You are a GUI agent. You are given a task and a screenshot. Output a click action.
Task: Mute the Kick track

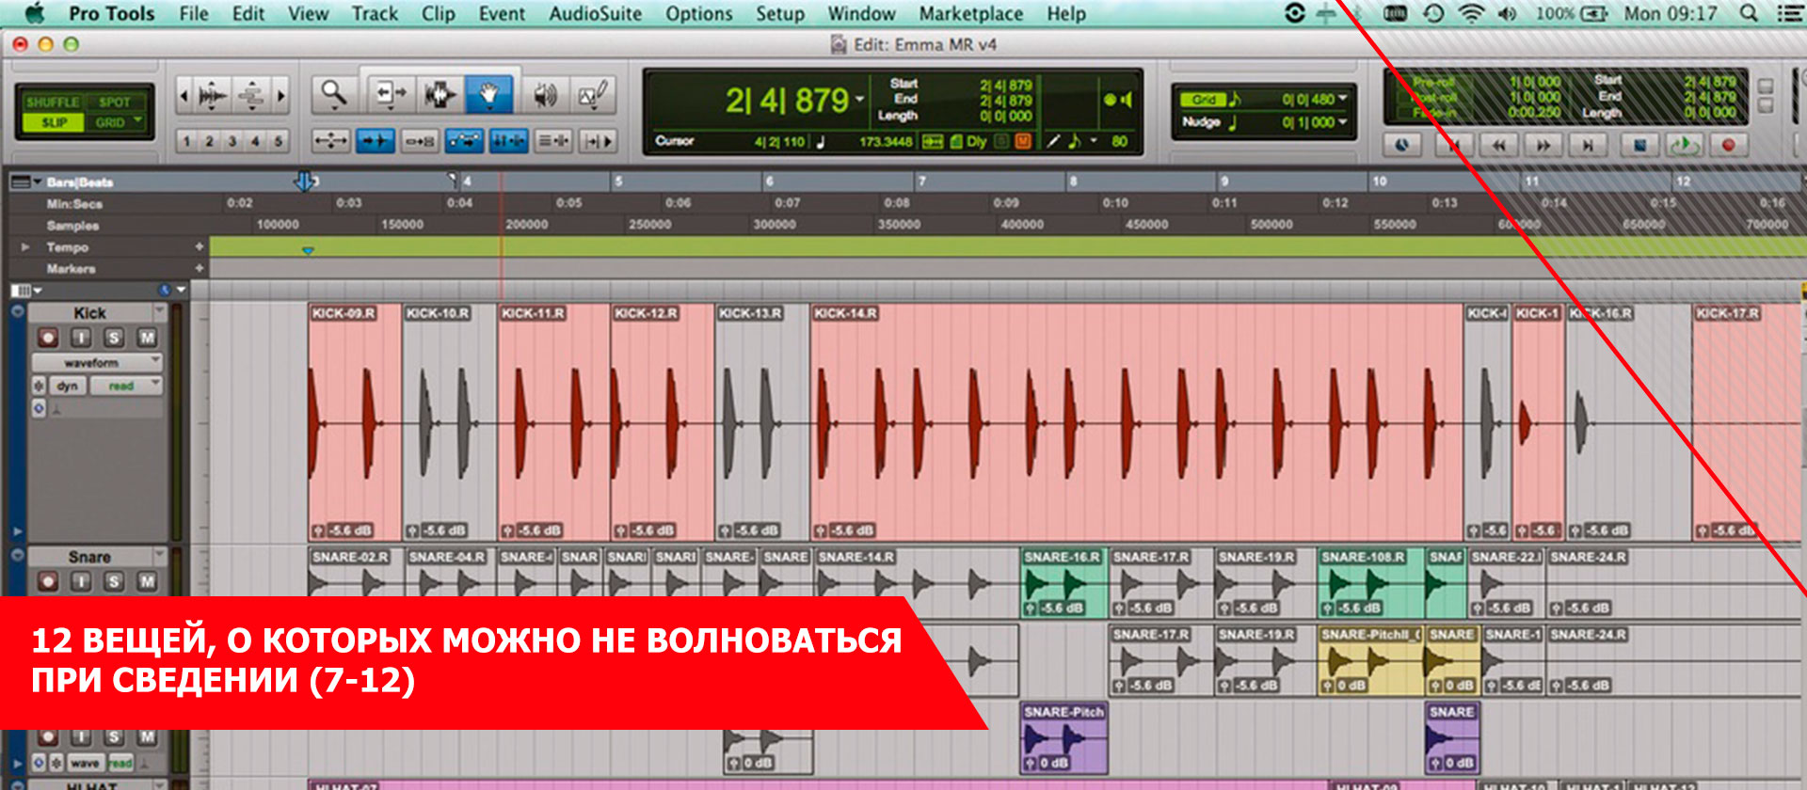coord(147,338)
